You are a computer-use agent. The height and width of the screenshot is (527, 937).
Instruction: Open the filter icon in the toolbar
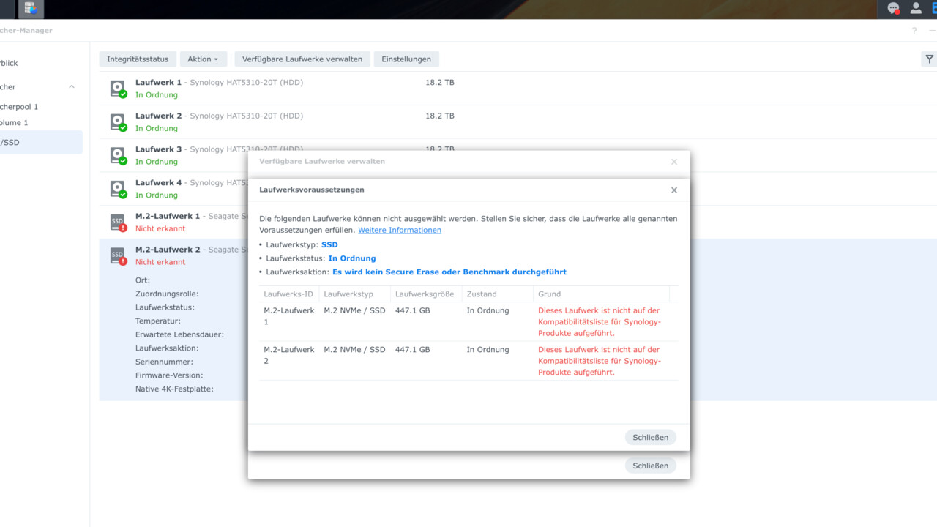[x=930, y=59]
